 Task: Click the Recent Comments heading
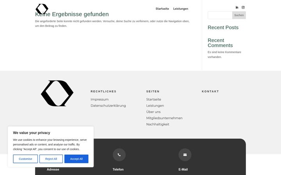click(x=220, y=43)
